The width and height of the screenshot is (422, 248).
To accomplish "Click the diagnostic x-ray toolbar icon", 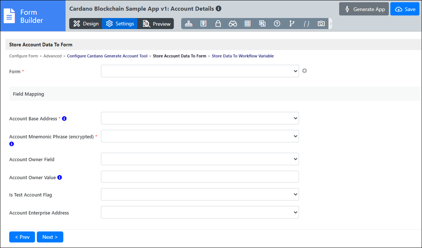I will coord(204,24).
